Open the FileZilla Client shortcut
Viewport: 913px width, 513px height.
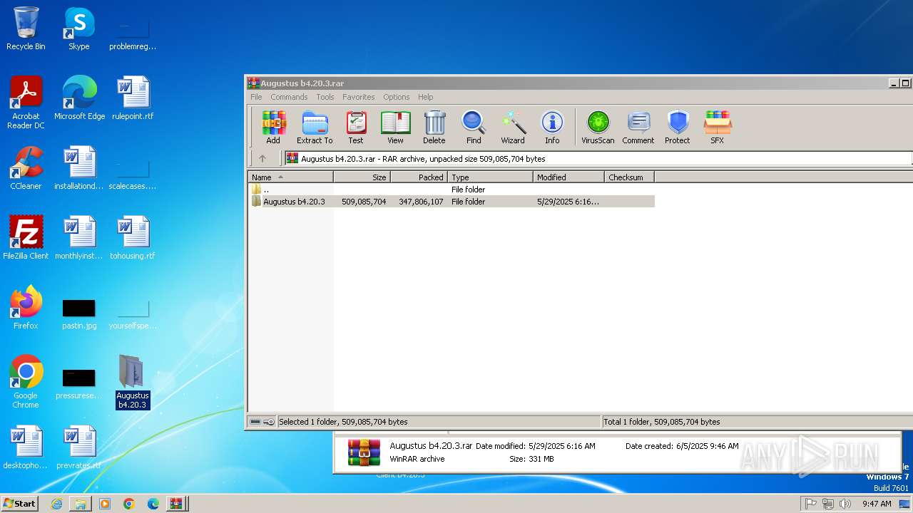coord(26,238)
